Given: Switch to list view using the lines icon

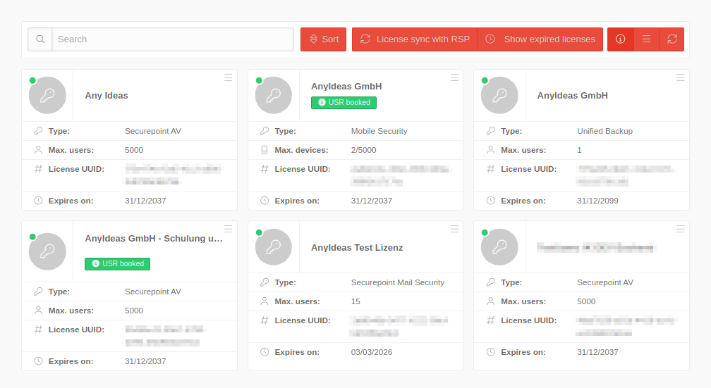Looking at the screenshot, I should point(646,39).
